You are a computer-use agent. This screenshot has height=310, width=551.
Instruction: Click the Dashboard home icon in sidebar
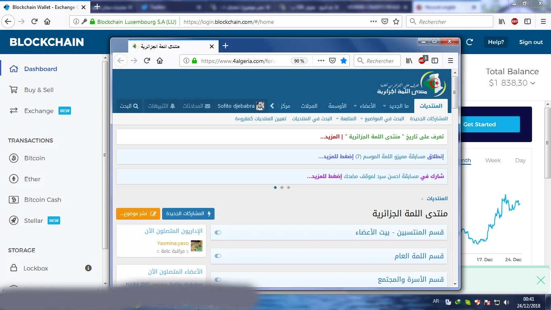[x=14, y=69]
